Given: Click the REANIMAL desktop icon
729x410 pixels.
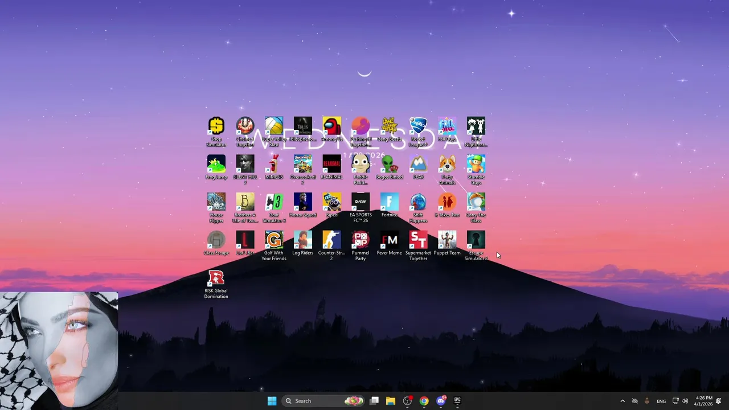Looking at the screenshot, I should (x=331, y=165).
